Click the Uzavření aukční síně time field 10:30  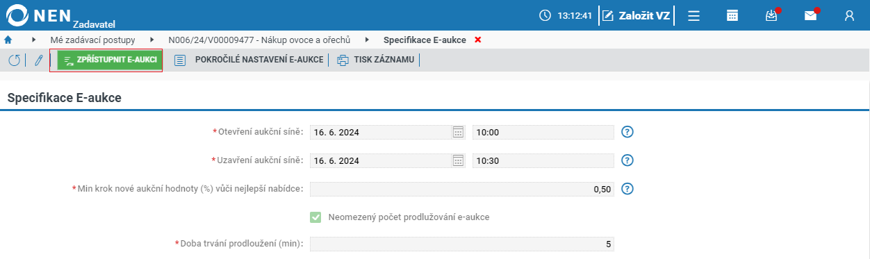[x=543, y=160]
